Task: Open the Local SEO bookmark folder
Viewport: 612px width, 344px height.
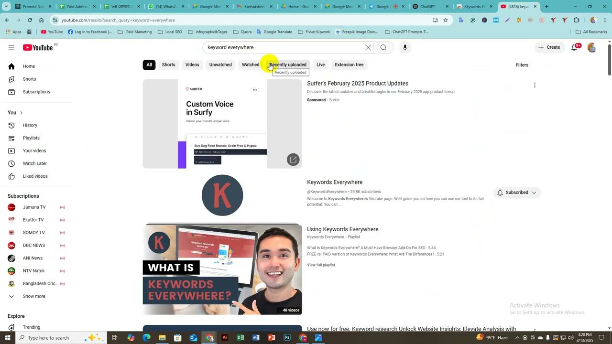Action: [170, 32]
